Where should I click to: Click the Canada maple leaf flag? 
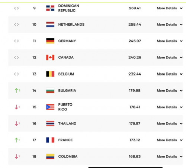coord(50,57)
